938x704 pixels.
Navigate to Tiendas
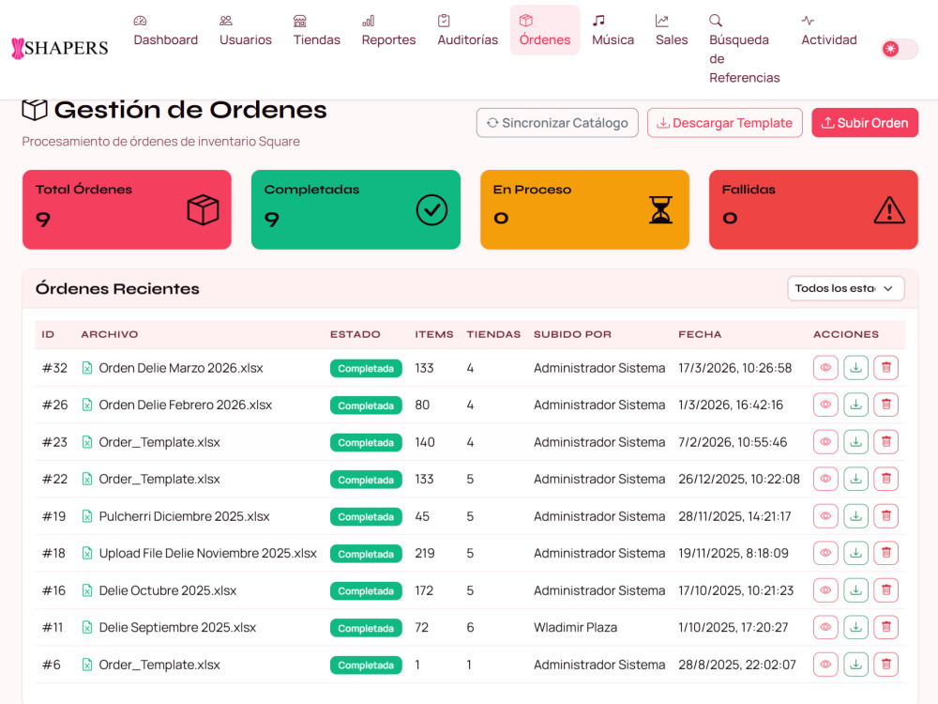(x=316, y=31)
